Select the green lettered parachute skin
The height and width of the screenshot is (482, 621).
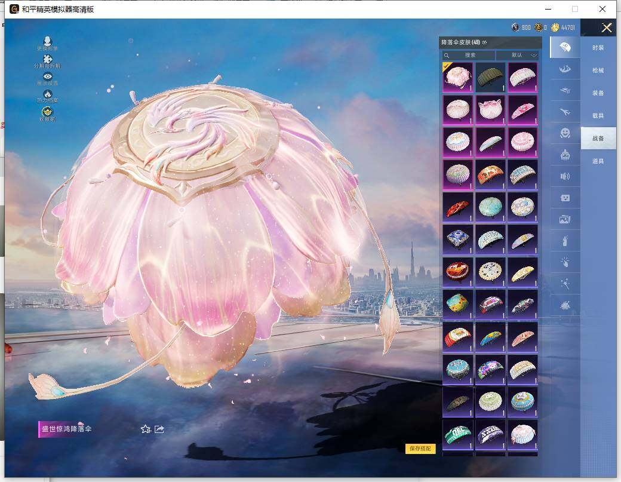(457, 434)
